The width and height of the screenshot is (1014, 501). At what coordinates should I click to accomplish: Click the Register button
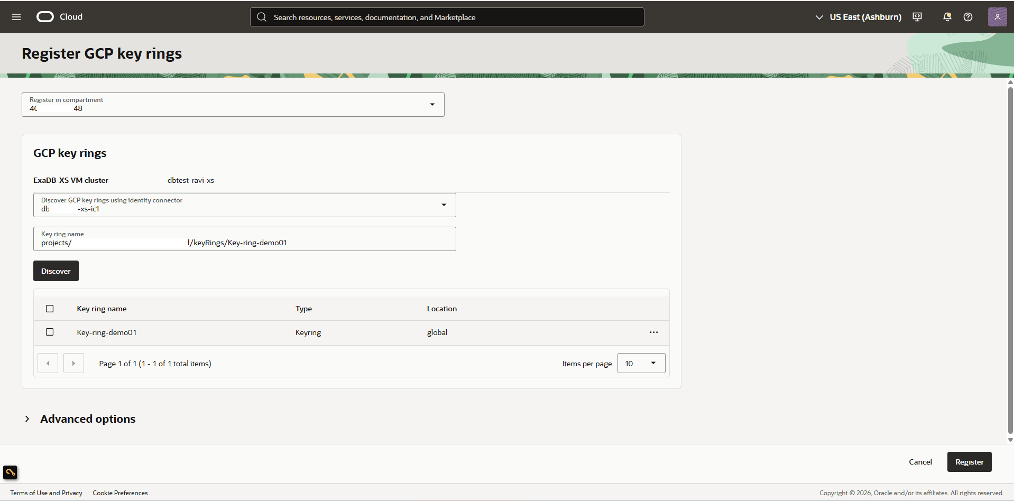coord(969,462)
